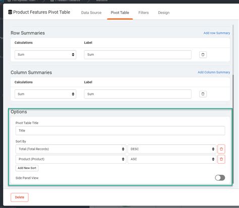Click the red Delete button

(20, 197)
